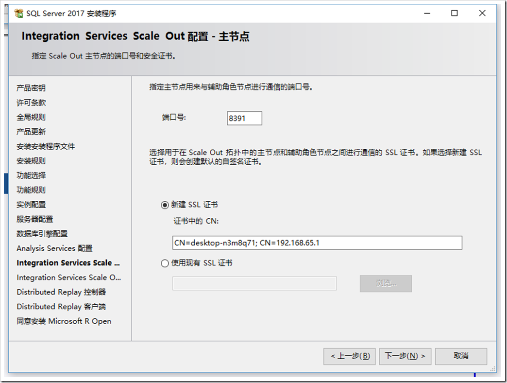507x383 pixels.
Task: Open the 产品更新 step in sidebar
Action: 31,132
